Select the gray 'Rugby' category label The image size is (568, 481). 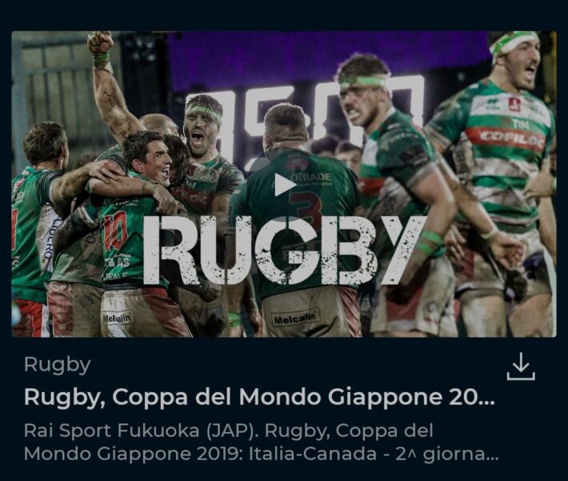[58, 365]
